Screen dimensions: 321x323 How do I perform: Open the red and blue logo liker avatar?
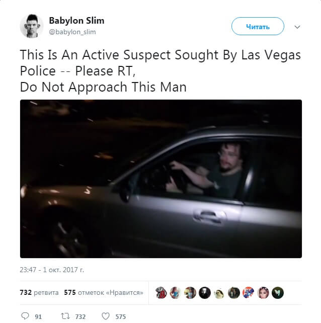[249, 292]
